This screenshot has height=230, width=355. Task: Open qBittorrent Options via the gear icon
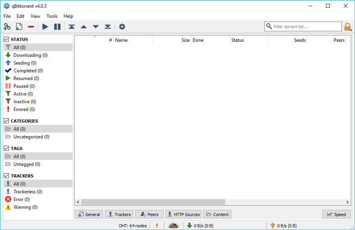tap(122, 27)
